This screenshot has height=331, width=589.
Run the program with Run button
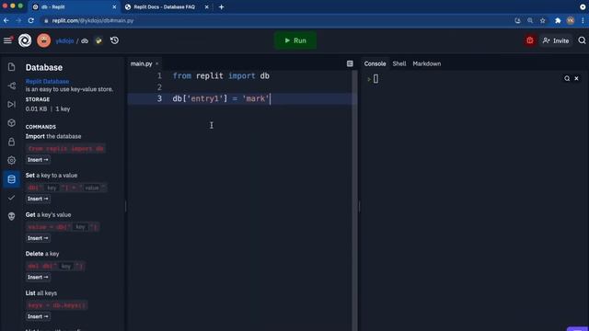pyautogui.click(x=295, y=40)
